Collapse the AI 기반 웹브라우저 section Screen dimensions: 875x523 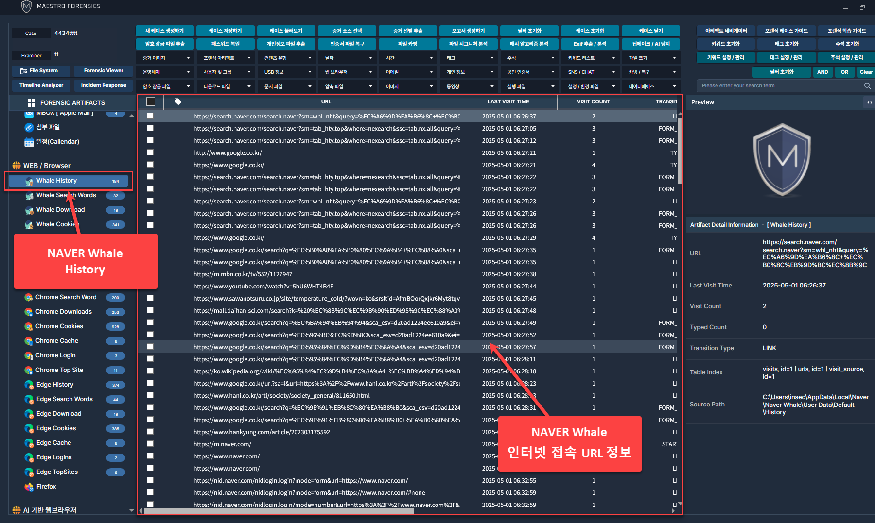click(x=131, y=510)
